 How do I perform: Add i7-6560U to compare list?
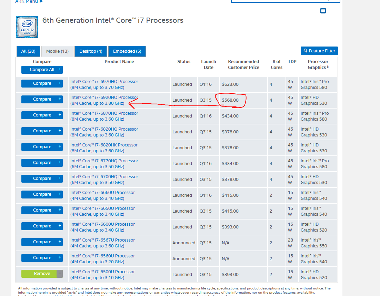[x=42, y=258]
